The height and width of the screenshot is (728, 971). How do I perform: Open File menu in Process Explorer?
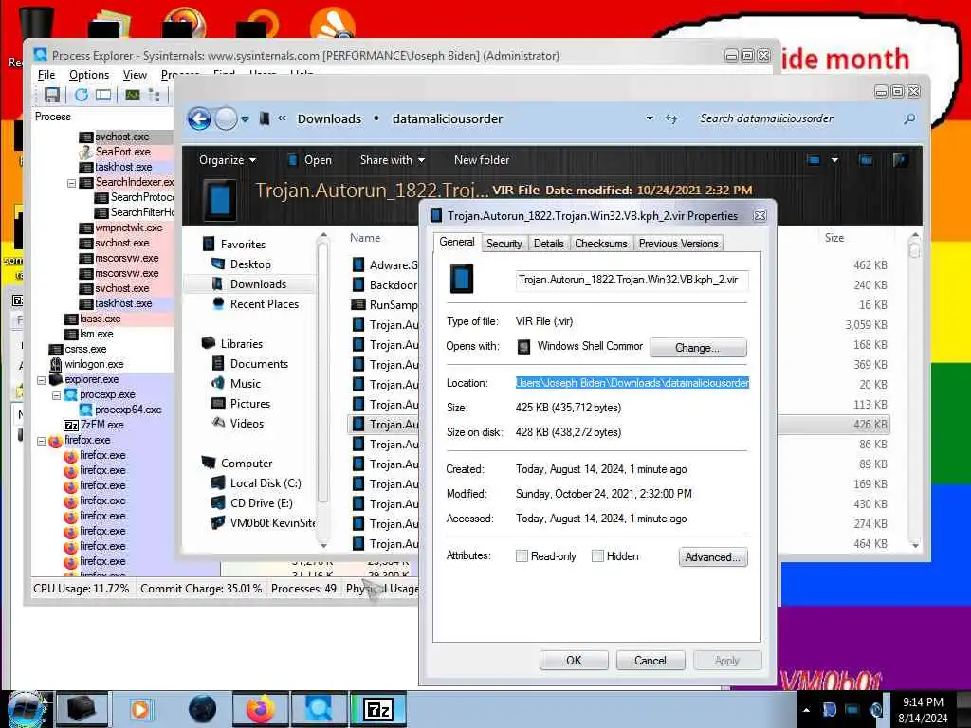(46, 75)
